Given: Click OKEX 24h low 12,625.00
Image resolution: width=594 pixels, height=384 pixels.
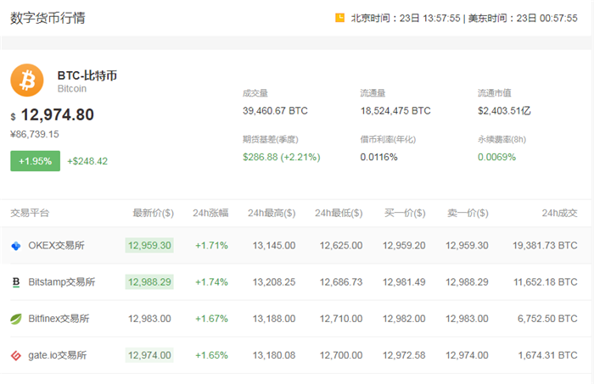Looking at the screenshot, I should [341, 246].
